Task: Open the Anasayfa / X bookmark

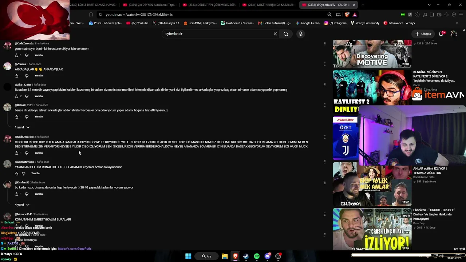Action: coord(166,23)
